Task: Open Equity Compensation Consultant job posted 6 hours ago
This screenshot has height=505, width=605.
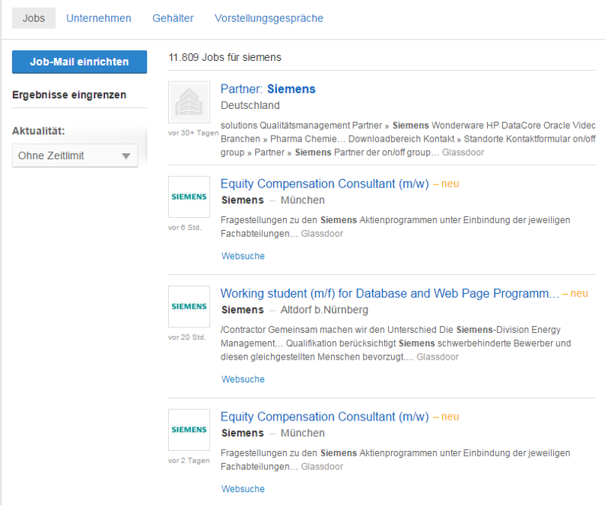Action: 324,184
